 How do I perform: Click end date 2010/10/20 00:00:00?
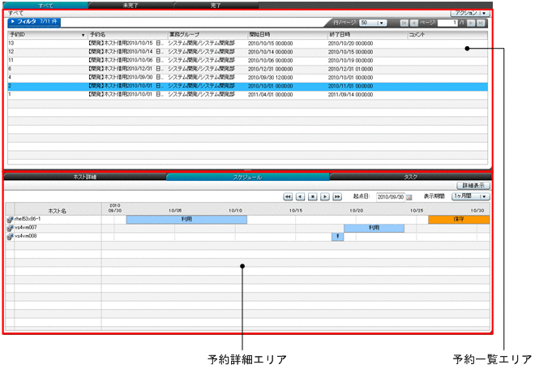350,43
